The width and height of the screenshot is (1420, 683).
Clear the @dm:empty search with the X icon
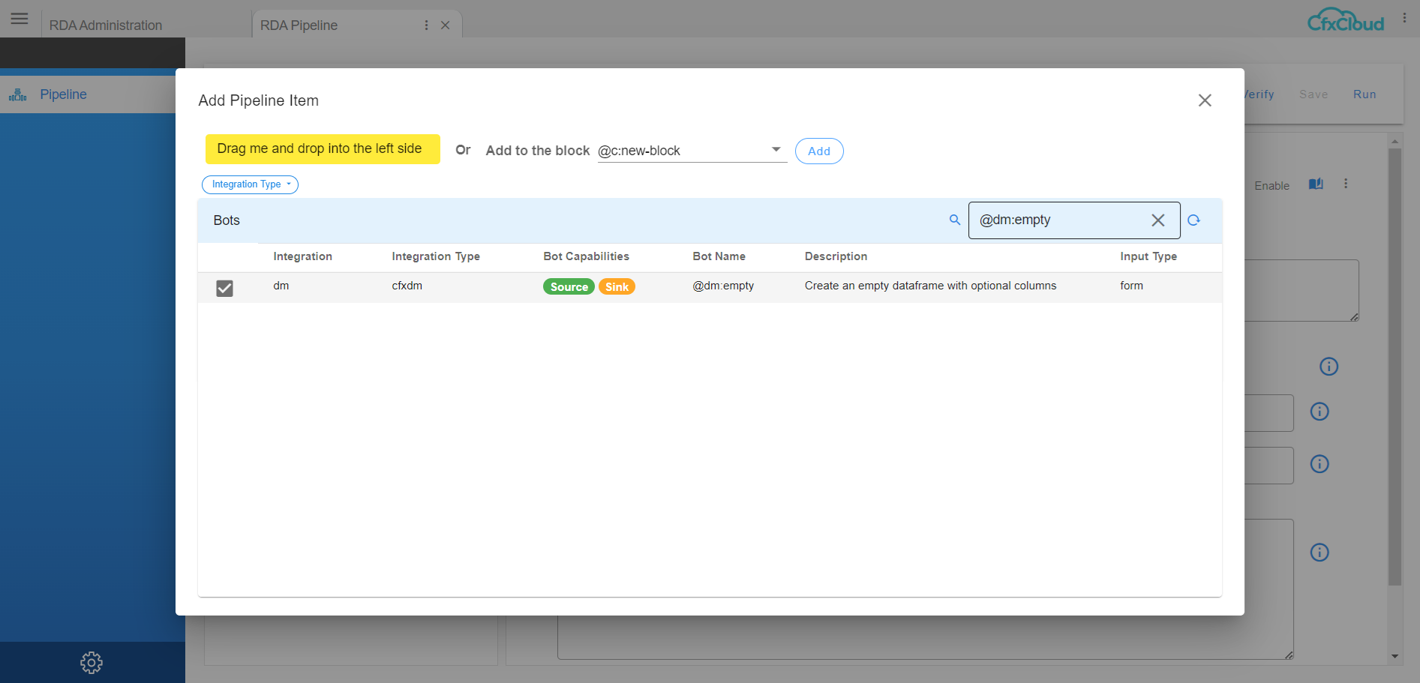pos(1157,220)
